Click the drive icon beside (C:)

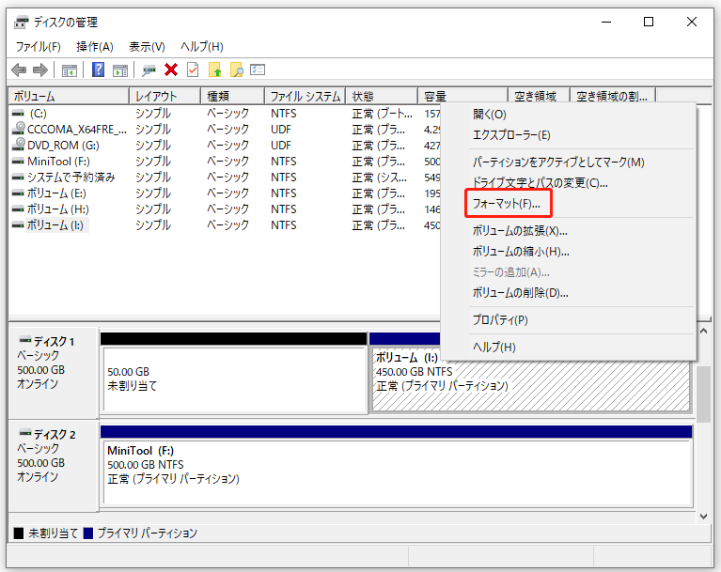(18, 113)
